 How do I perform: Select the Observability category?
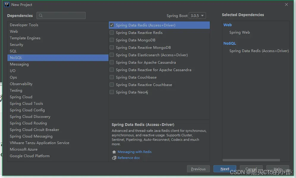pyautogui.click(x=58, y=84)
